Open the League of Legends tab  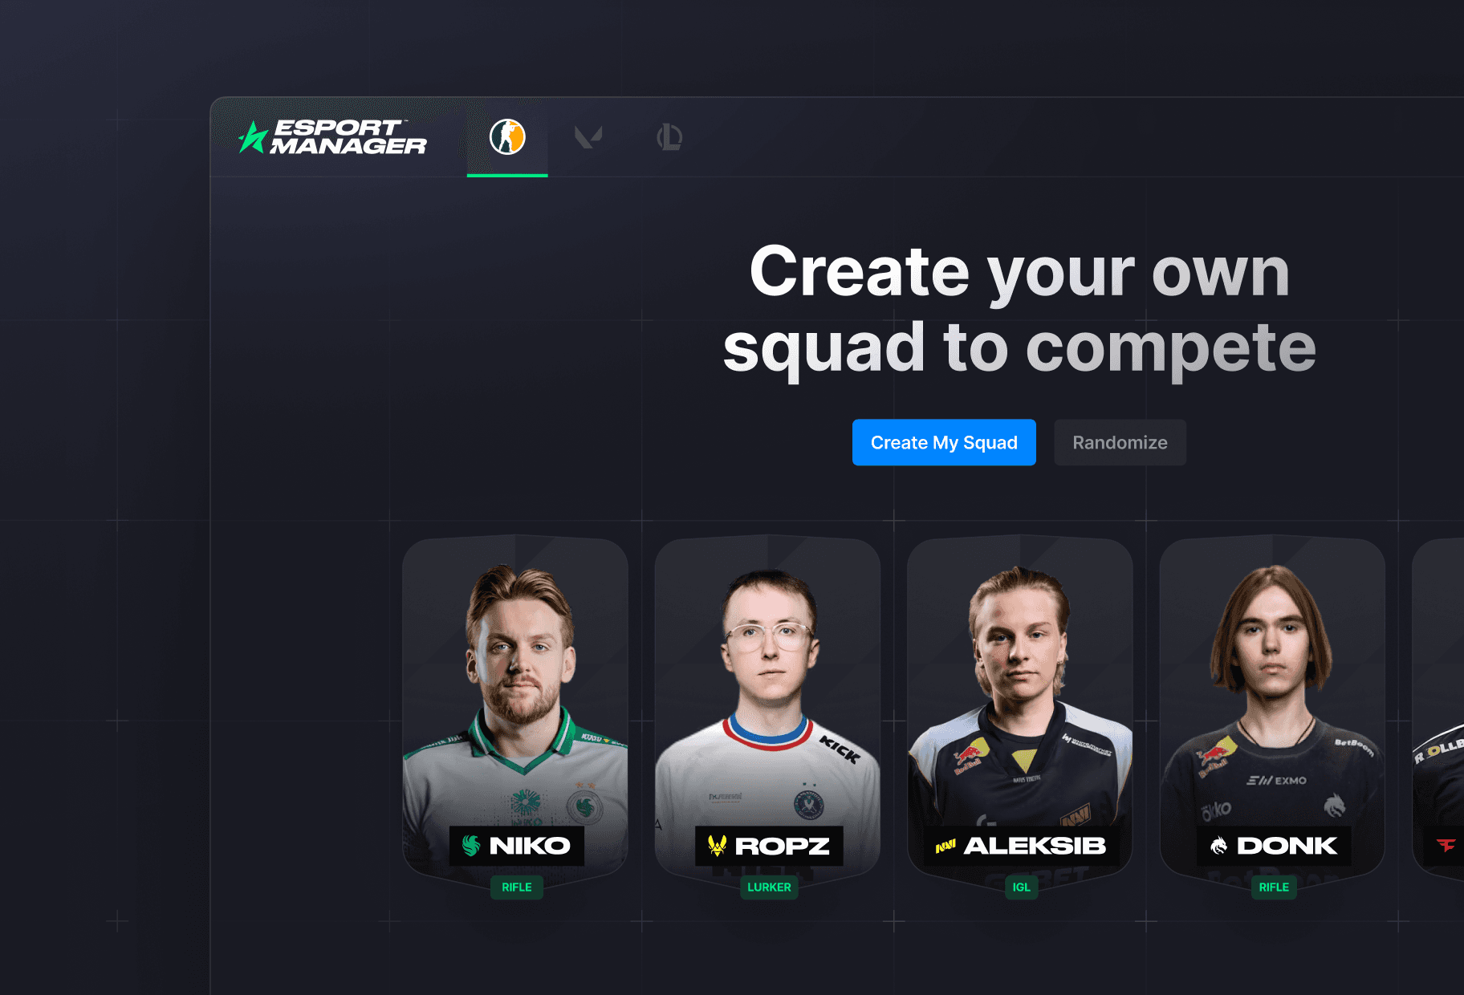(x=669, y=136)
